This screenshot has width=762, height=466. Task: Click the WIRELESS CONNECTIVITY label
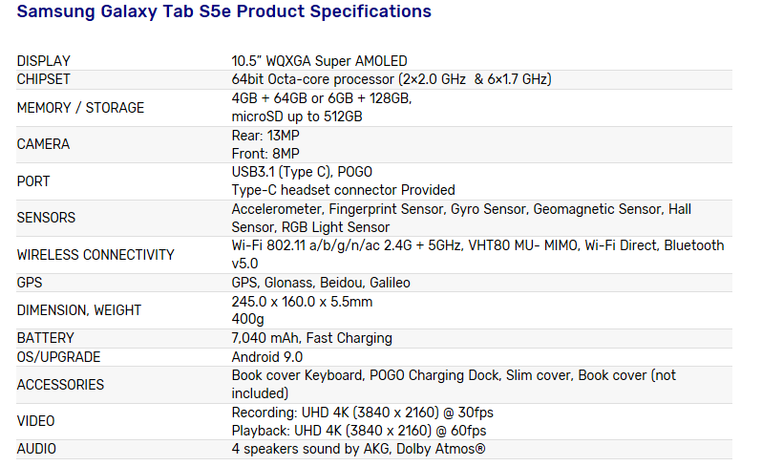tap(95, 255)
